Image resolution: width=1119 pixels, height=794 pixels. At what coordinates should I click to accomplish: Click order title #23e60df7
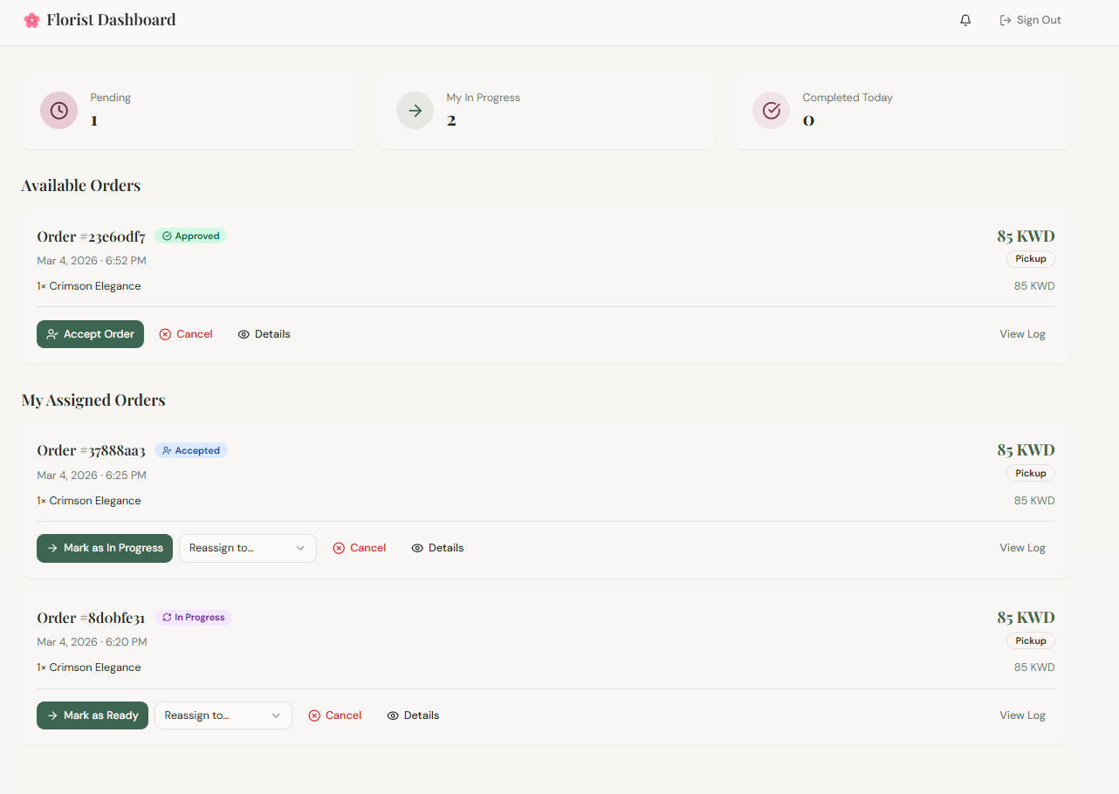pyautogui.click(x=91, y=236)
